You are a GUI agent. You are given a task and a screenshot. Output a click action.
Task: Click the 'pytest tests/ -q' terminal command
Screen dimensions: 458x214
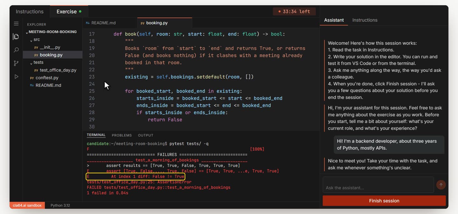[x=189, y=144]
